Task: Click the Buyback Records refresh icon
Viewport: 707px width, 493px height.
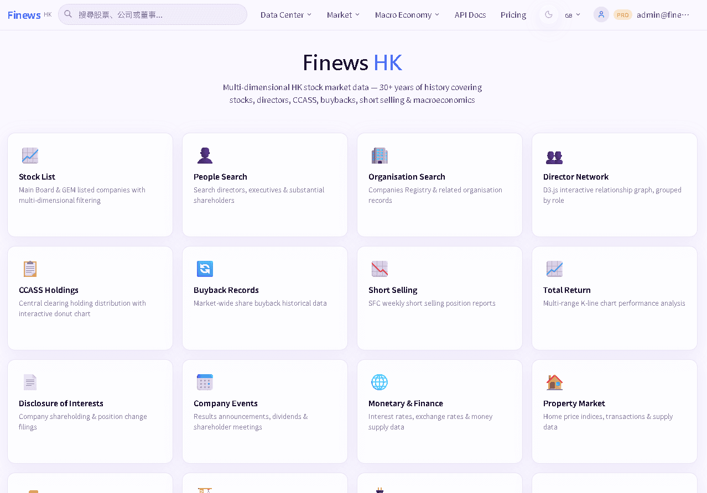Action: [205, 269]
